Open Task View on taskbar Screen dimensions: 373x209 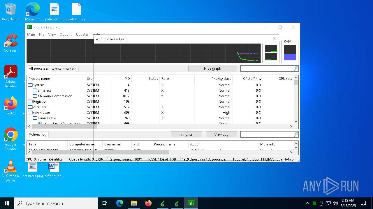[105, 203]
